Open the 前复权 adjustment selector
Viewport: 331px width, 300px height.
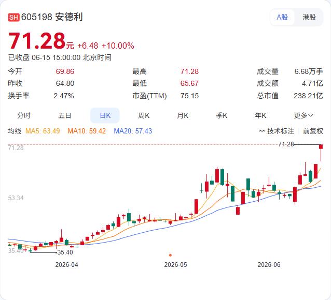click(x=313, y=131)
